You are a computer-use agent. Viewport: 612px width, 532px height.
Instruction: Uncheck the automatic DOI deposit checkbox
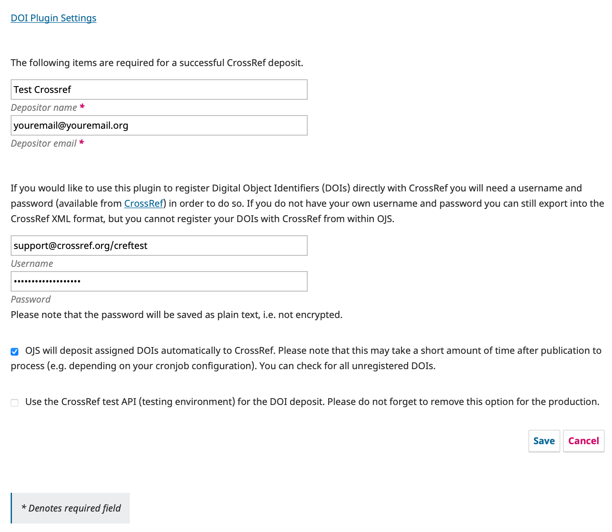(x=15, y=352)
